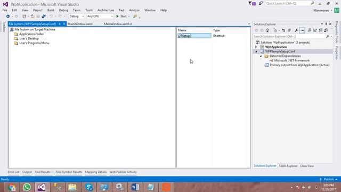
Task: Open Registry Editor icon in Solution Explorer
Action: 315,30
